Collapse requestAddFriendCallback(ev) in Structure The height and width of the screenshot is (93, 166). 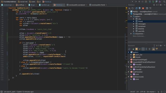tap(129, 62)
